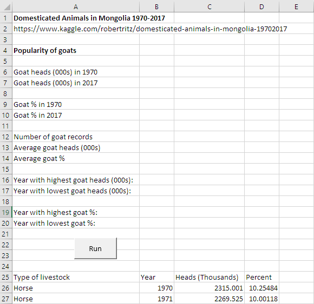Select column E header
Viewport: 314px width, 304px height.
pos(297,7)
